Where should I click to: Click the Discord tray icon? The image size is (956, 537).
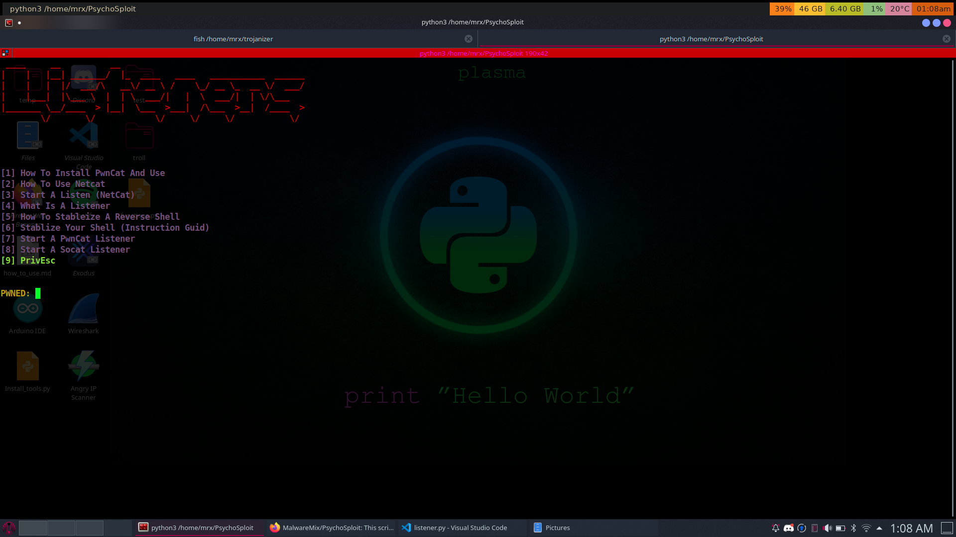[788, 528]
